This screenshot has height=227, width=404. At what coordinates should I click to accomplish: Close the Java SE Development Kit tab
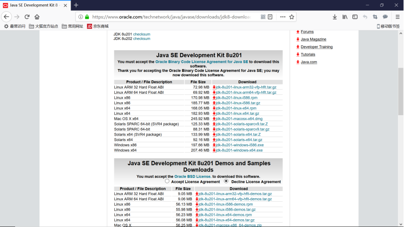click(65, 5)
